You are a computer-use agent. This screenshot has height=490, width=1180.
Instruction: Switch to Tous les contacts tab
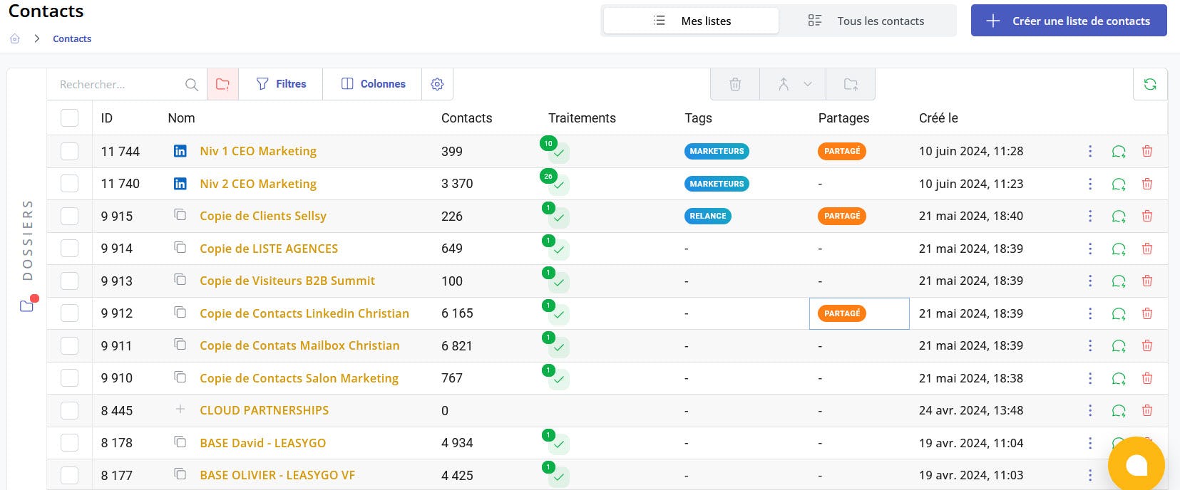click(x=866, y=21)
